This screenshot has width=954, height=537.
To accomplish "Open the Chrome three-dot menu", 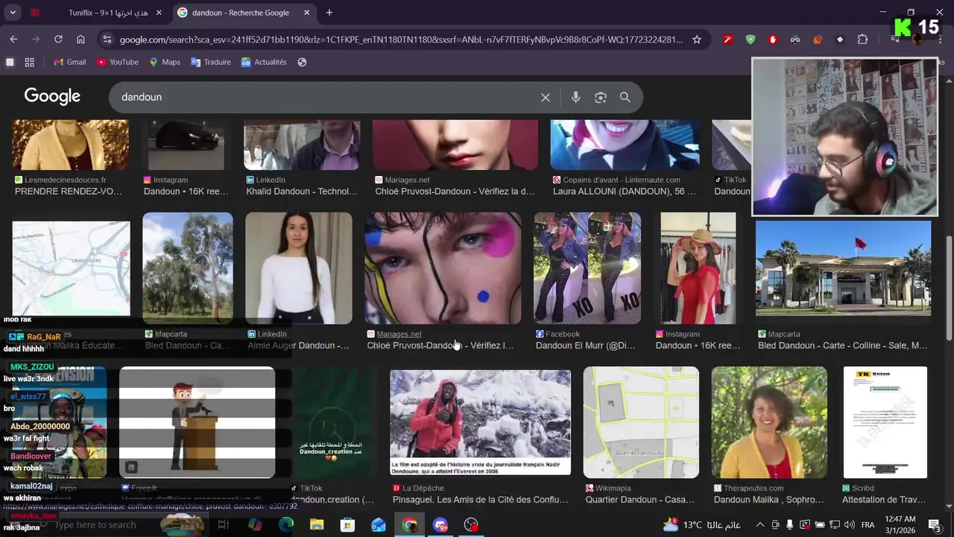I will [939, 40].
